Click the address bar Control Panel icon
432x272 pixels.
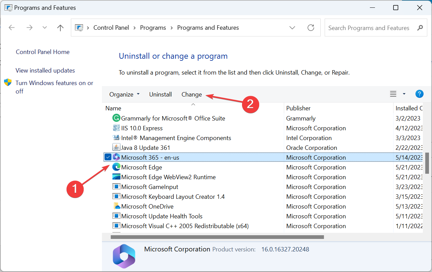[x=79, y=28]
